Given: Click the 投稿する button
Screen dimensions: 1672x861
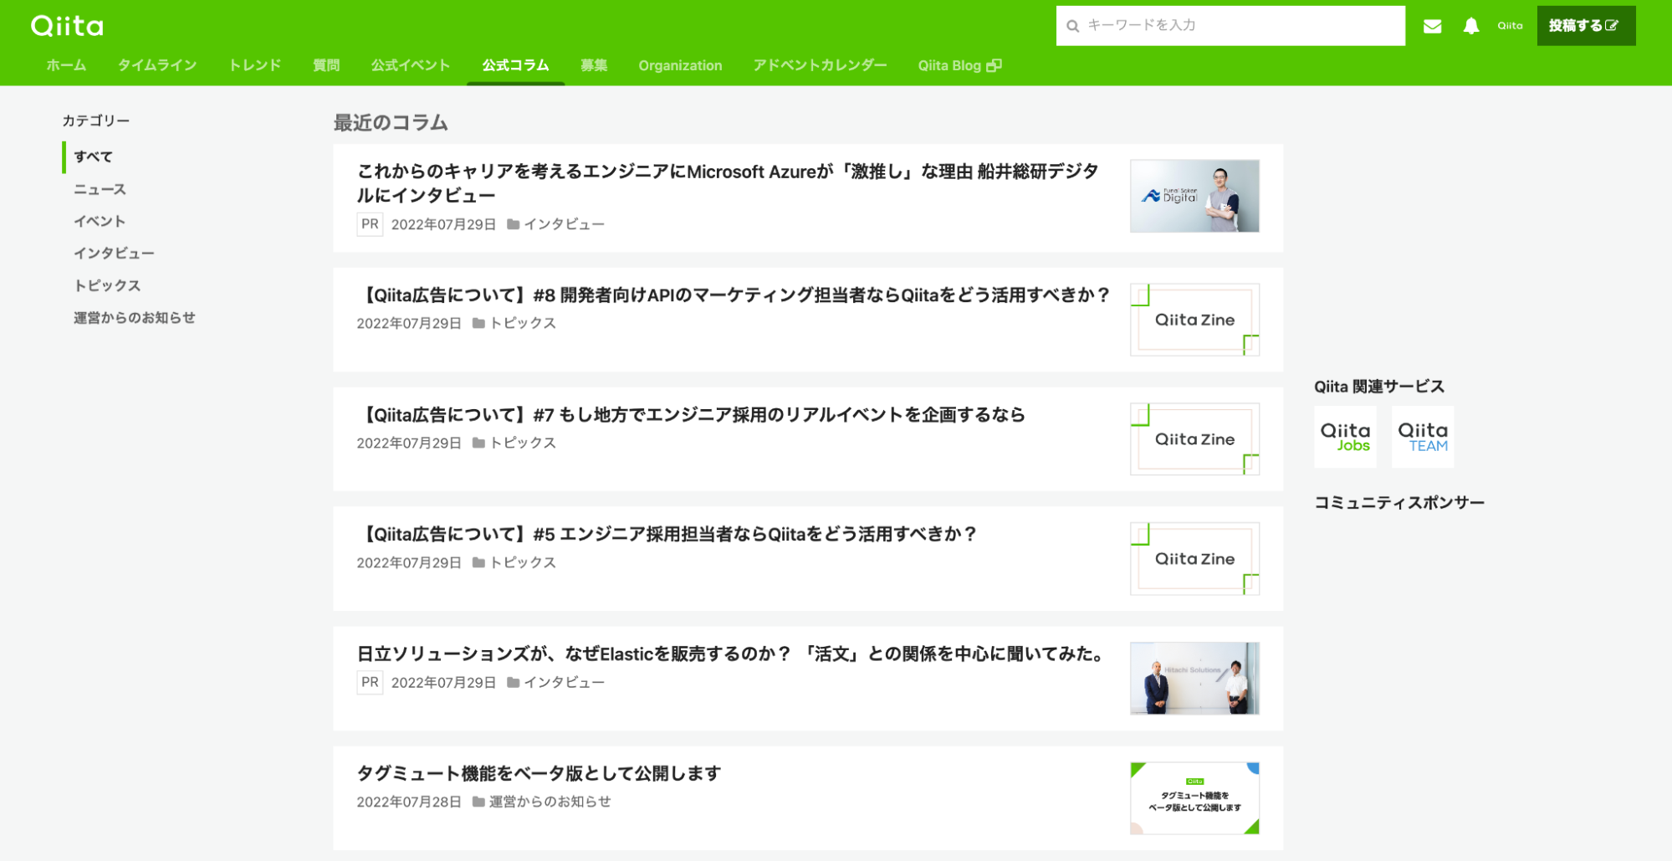Looking at the screenshot, I should [x=1586, y=26].
